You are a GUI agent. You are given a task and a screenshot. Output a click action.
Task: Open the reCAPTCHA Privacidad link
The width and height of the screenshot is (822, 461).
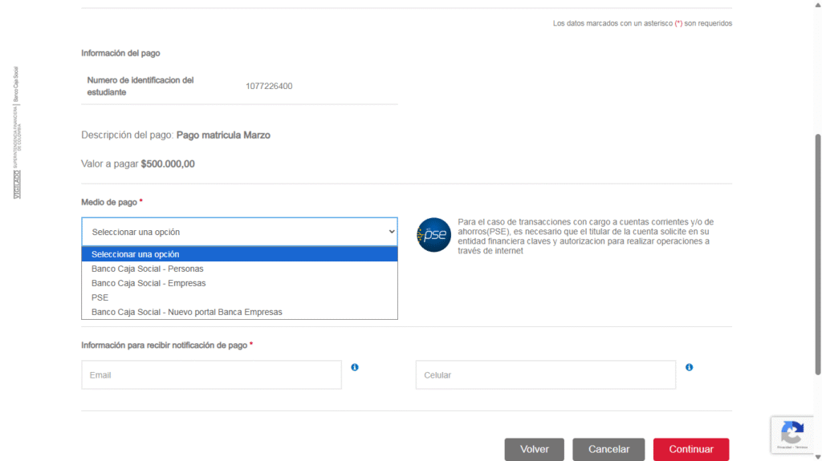coord(783,447)
